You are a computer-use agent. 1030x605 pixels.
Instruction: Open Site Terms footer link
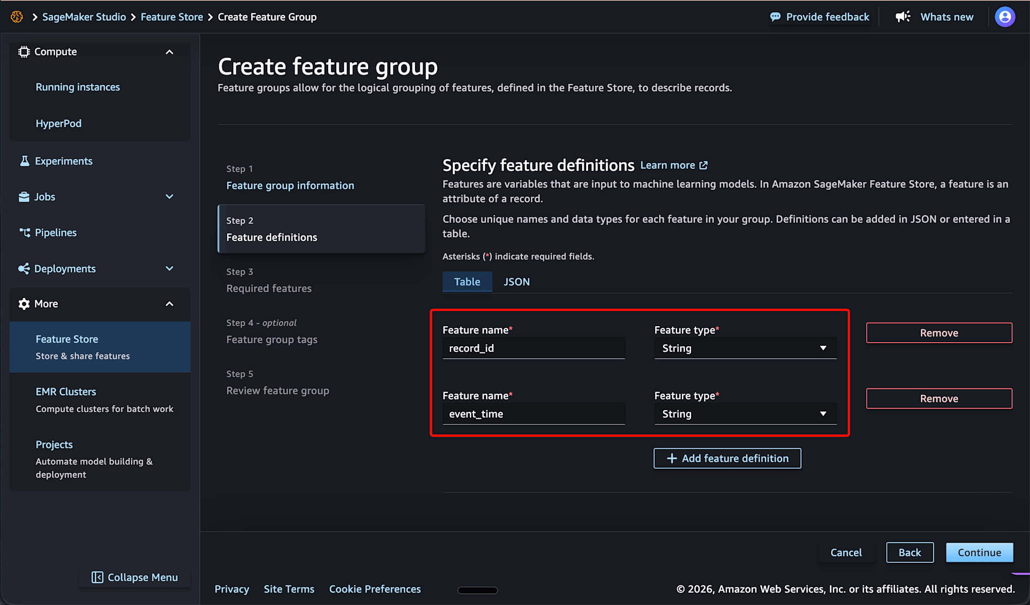click(289, 589)
